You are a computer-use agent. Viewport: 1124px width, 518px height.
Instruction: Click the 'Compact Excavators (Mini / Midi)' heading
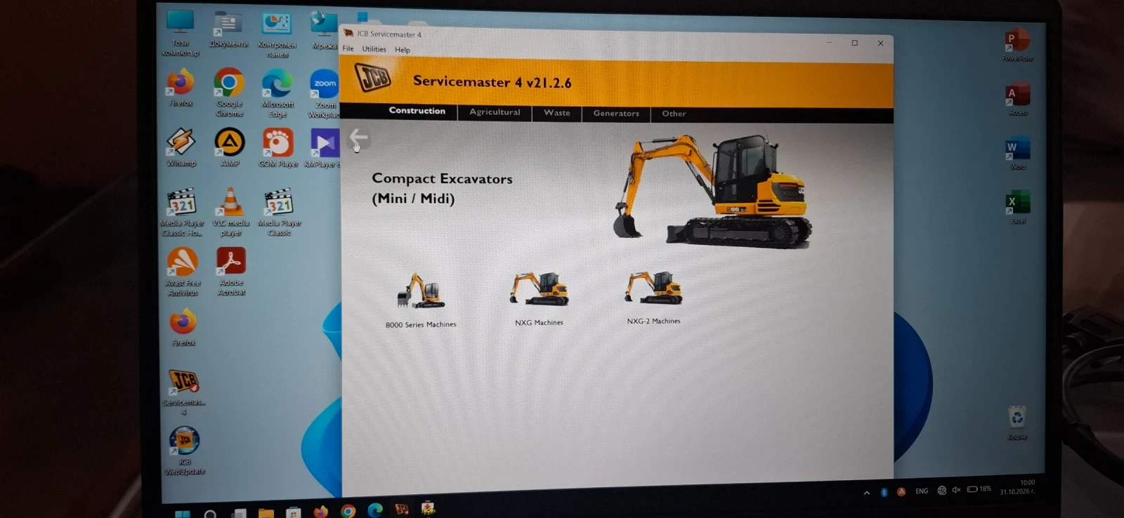[442, 188]
